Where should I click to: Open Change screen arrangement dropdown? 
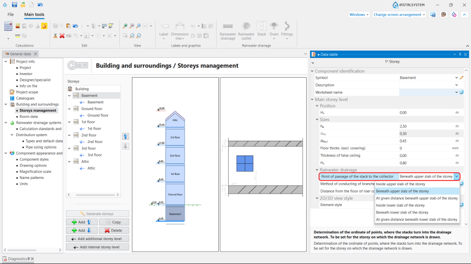tap(399, 15)
